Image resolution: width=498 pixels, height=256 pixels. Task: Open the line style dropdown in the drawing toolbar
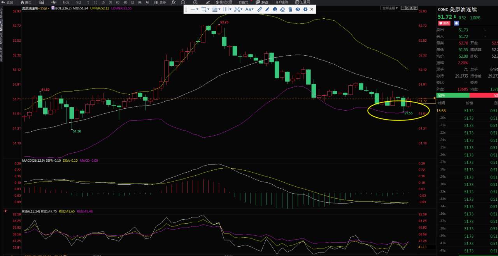195,9
